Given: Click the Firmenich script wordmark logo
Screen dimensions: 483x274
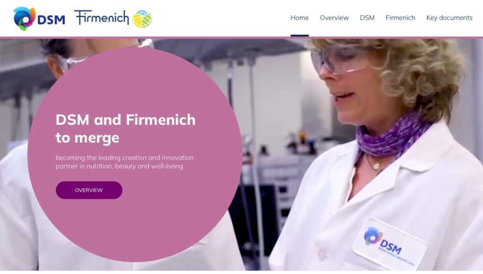Looking at the screenshot, I should 101,17.
